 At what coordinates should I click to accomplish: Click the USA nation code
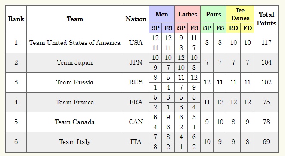pyautogui.click(x=136, y=43)
